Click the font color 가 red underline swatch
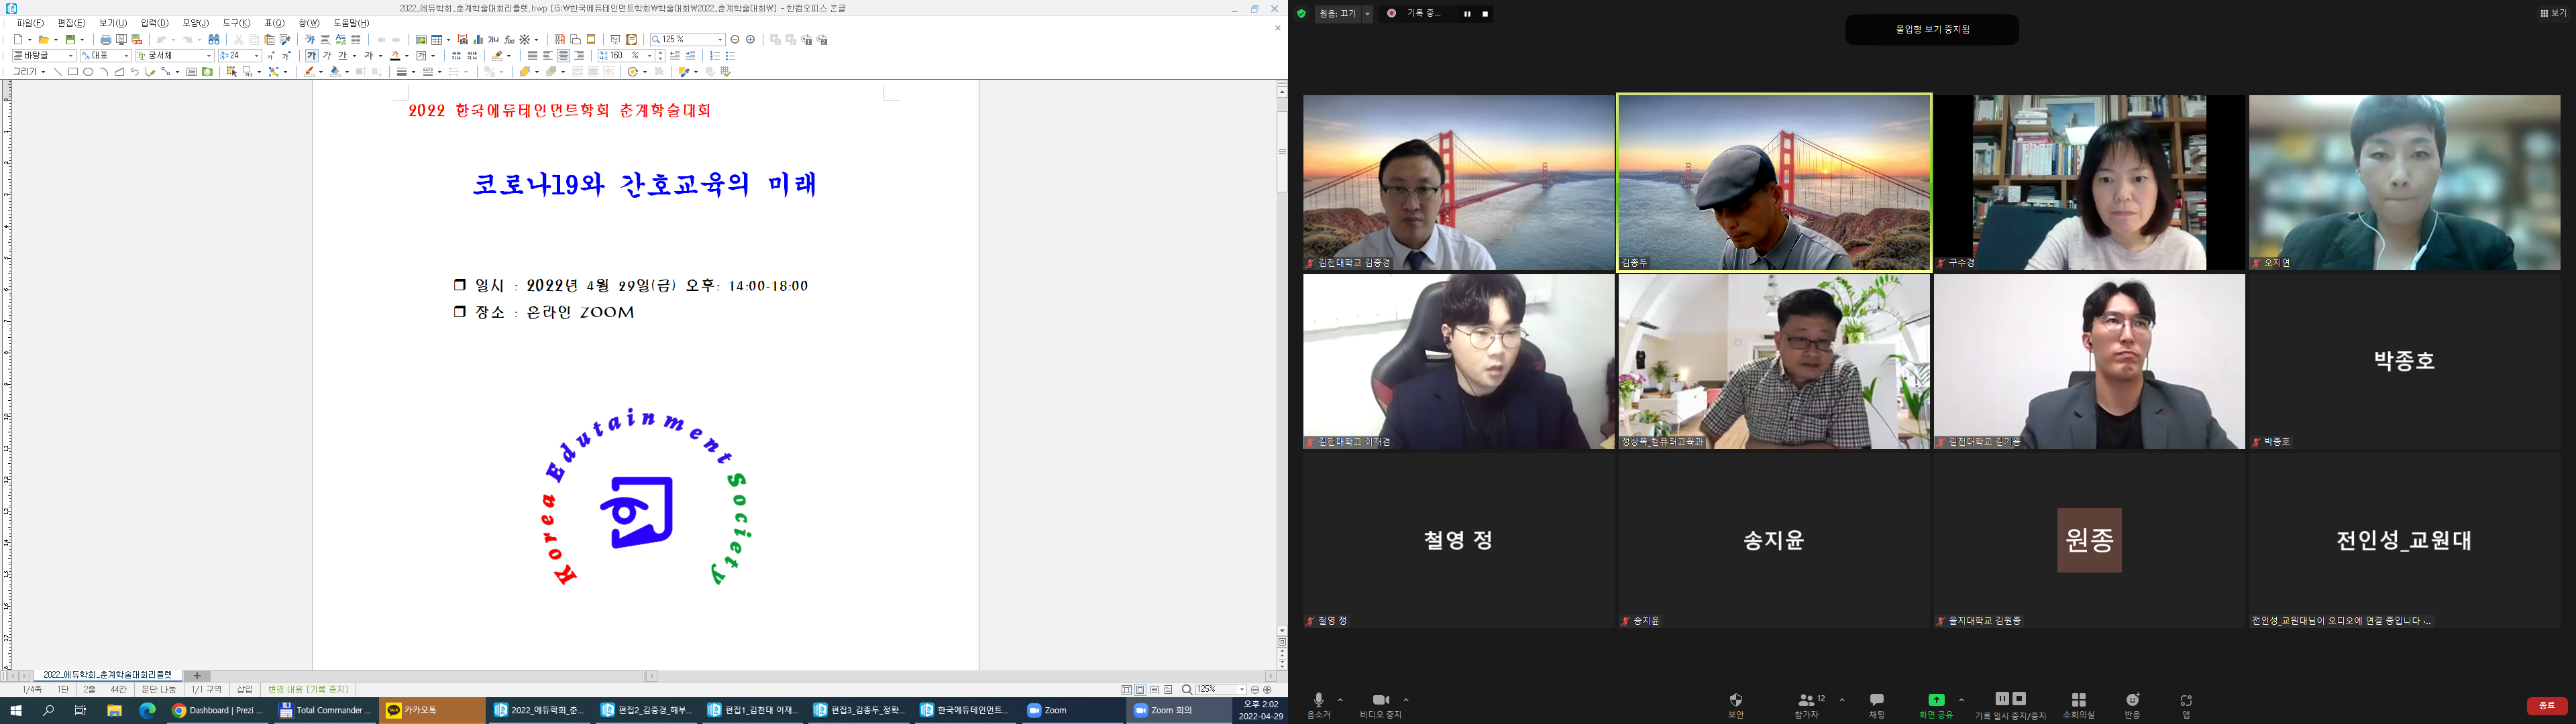 click(x=395, y=56)
